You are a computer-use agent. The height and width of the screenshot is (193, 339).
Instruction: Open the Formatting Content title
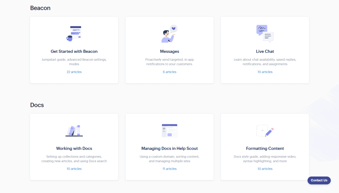[x=265, y=148]
